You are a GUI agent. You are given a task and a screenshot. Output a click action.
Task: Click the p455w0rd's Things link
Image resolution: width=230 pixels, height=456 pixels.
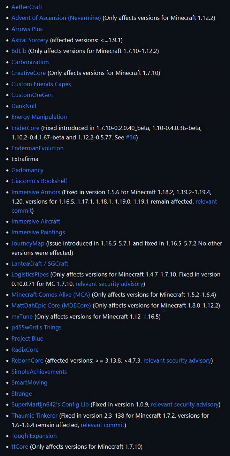pos(36,327)
